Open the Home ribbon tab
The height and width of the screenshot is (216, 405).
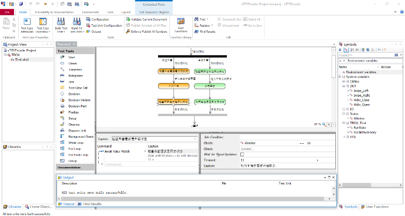(x=23, y=12)
